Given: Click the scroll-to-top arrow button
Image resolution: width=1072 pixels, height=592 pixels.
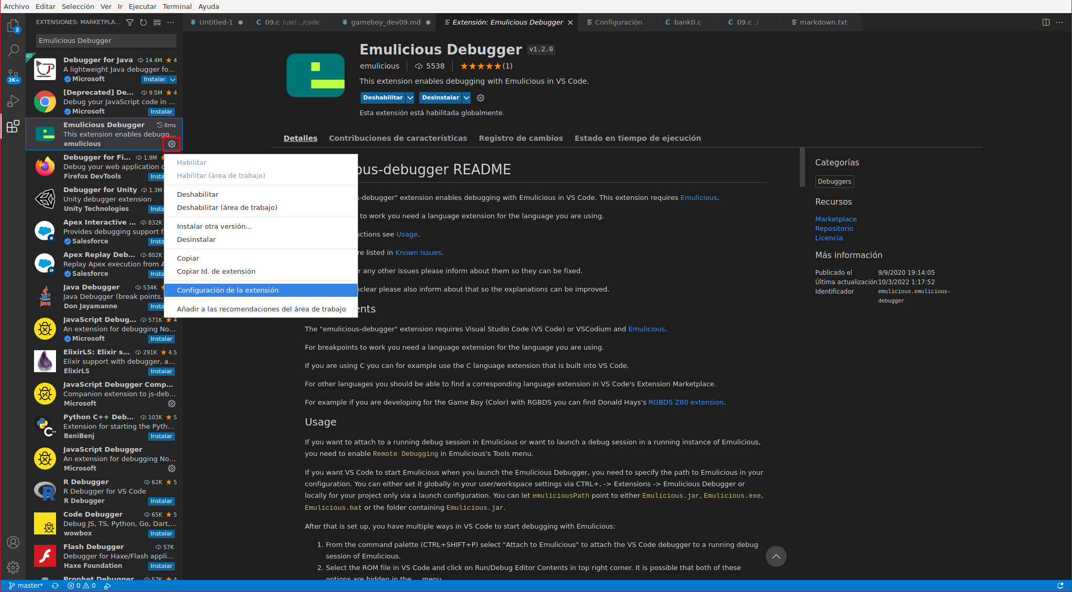Looking at the screenshot, I should [x=776, y=556].
